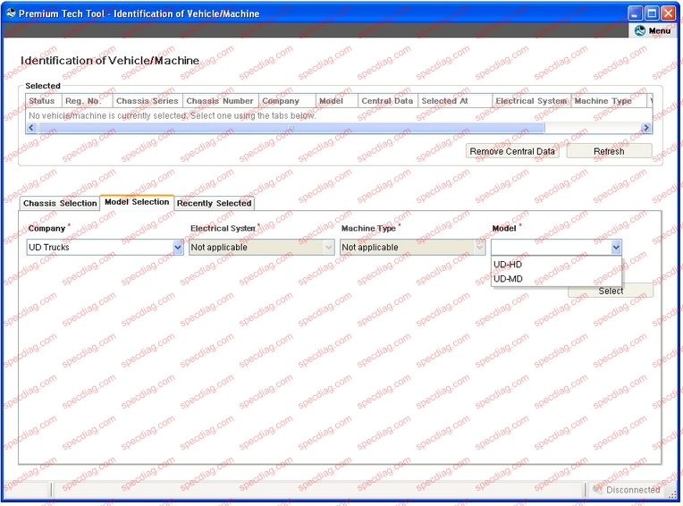This screenshot has width=683, height=506.
Task: Click the Chassis Number column header
Action: coord(220,101)
